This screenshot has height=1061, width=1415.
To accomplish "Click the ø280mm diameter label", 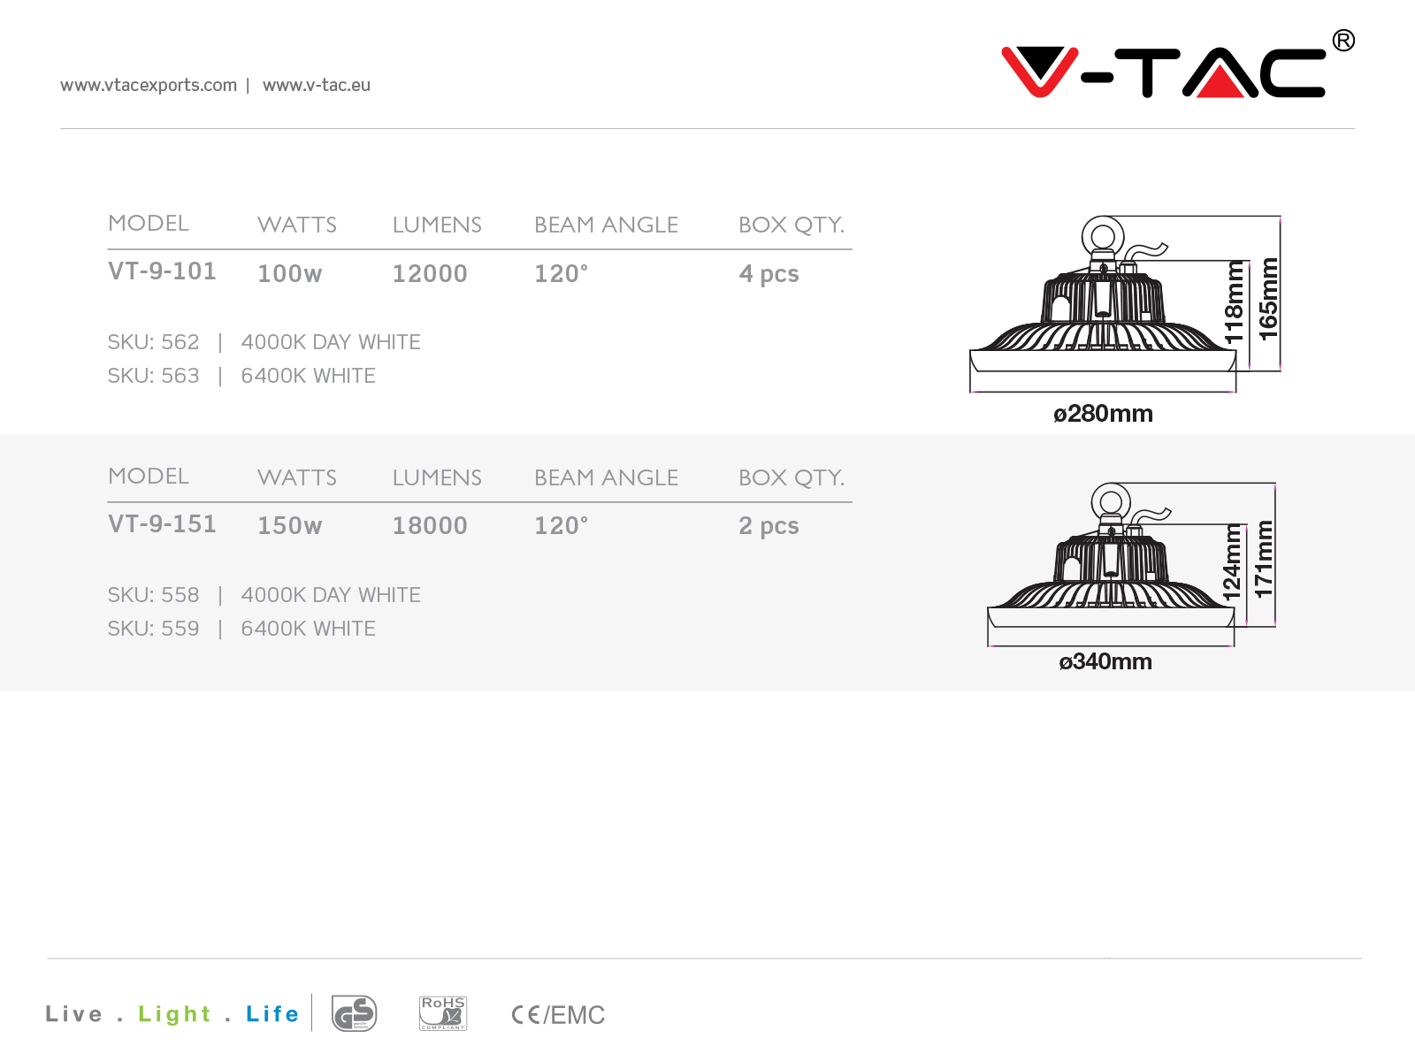I will [1103, 414].
